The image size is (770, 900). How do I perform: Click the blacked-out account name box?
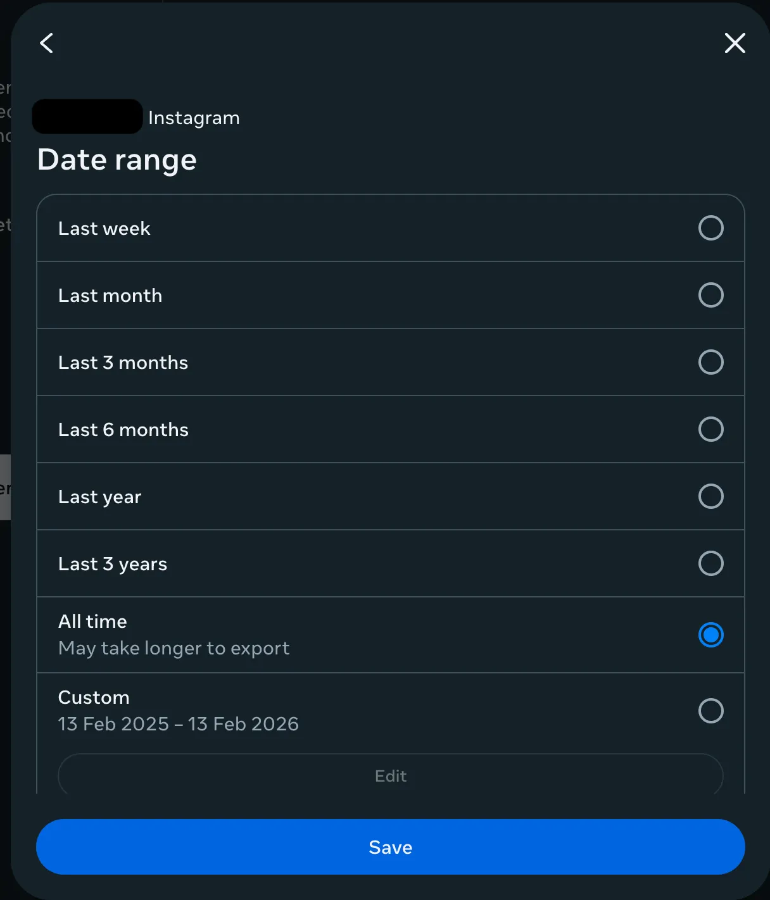tap(87, 116)
